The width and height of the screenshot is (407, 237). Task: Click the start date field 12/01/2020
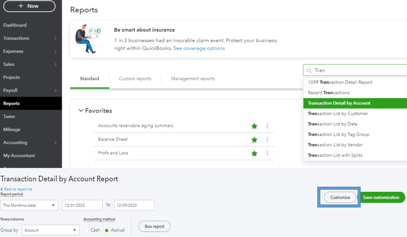tap(82, 205)
